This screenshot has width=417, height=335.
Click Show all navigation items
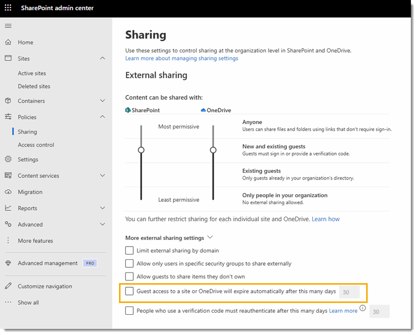coord(28,302)
